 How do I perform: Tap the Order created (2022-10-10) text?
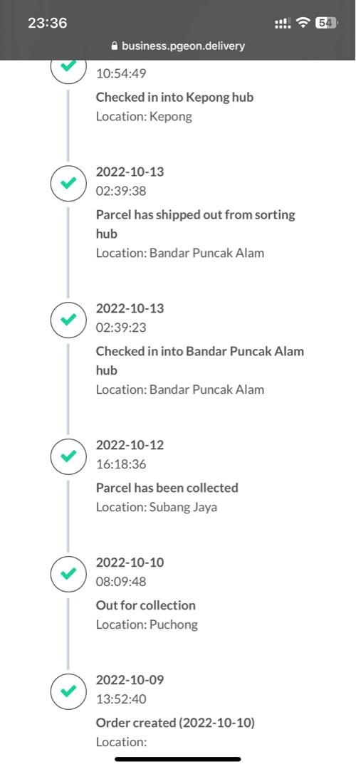(176, 723)
